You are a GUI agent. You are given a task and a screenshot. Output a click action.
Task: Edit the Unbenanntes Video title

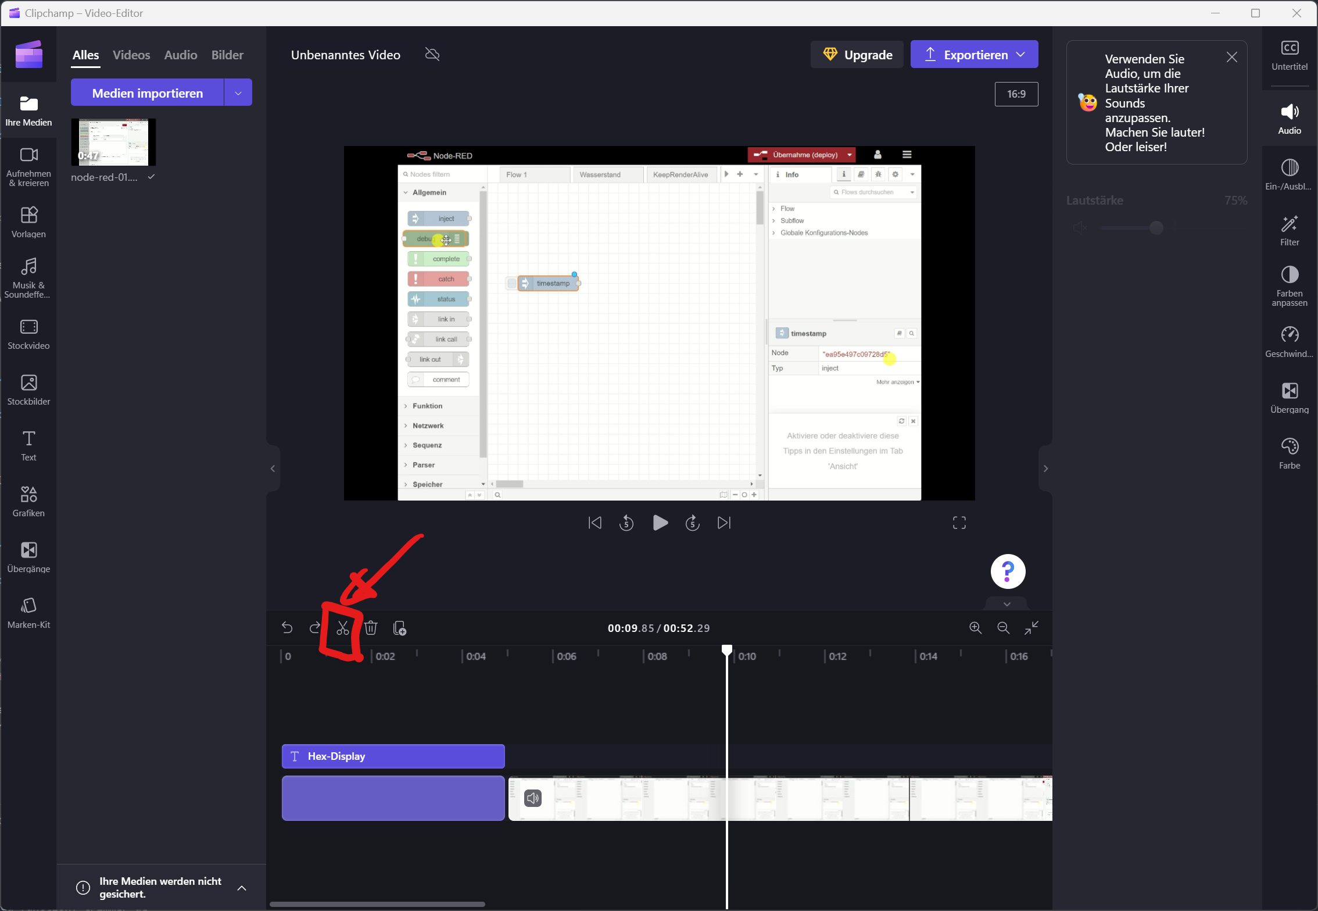345,55
